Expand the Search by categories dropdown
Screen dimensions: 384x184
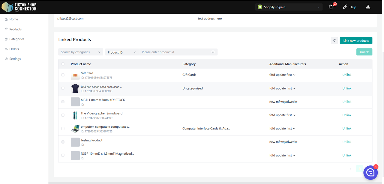coord(80,52)
